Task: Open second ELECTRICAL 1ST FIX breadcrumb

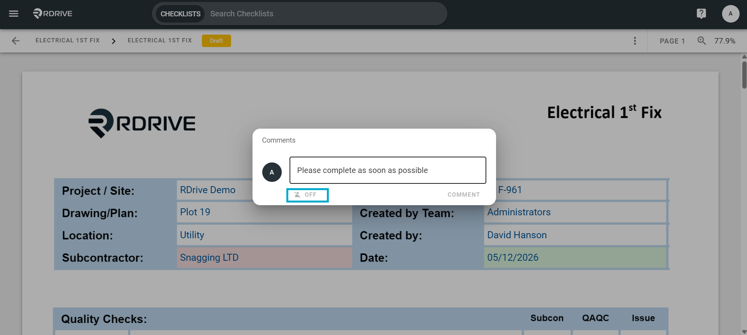Action: click(160, 40)
